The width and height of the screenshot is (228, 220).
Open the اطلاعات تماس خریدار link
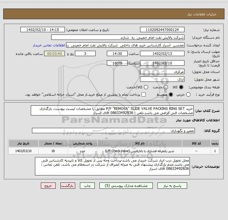click(49, 45)
